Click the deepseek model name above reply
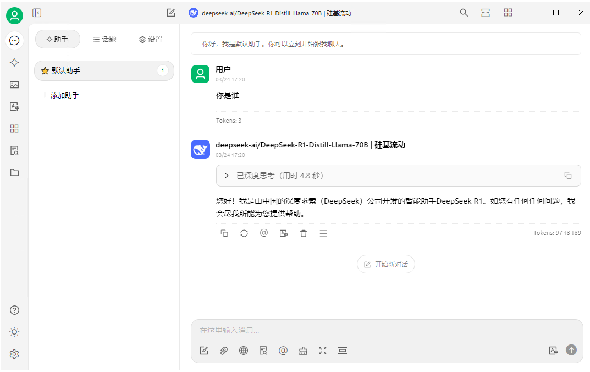 pyautogui.click(x=311, y=145)
